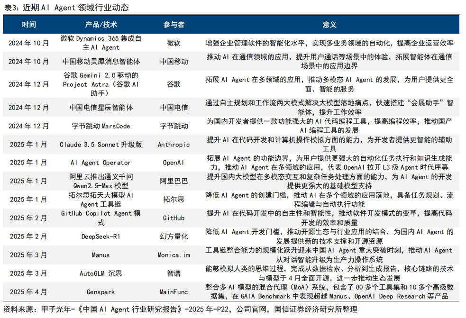The image size is (466, 318).
Task: Click the 拓尔思拓天大模型 AI Agent 工具链 cell
Action: point(101,200)
